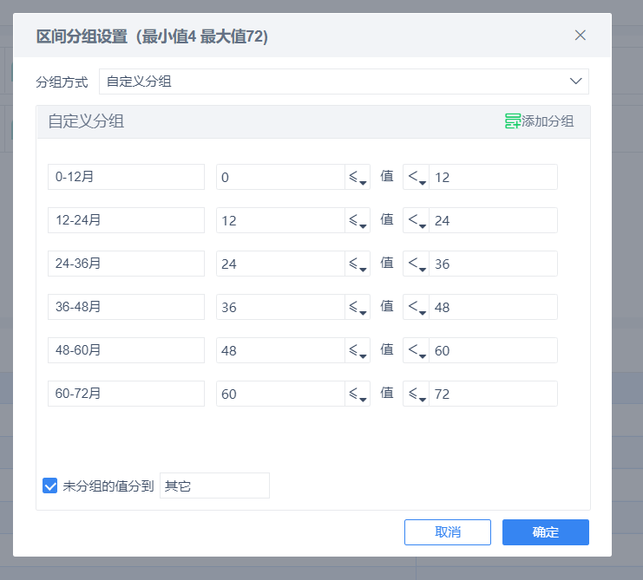Click the green add group icon
Screen dimensions: 643x580
pos(513,121)
